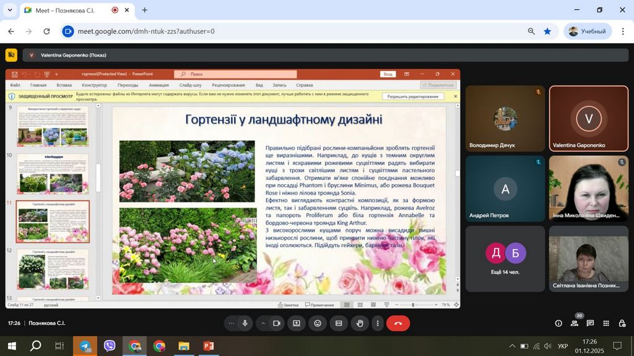Open the activities grid icon
This screenshot has height=356, width=634.
606,323
